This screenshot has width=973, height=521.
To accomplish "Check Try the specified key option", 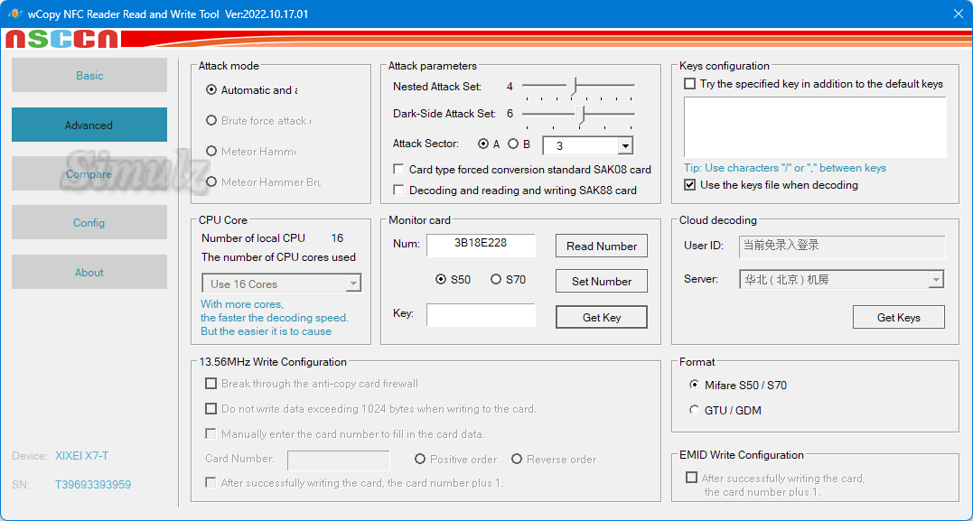I will click(689, 84).
